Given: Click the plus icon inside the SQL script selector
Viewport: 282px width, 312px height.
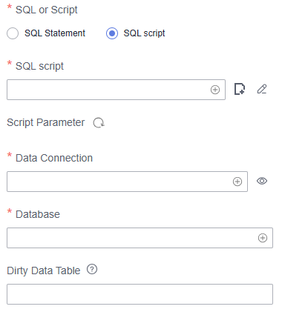Looking at the screenshot, I should [x=215, y=90].
